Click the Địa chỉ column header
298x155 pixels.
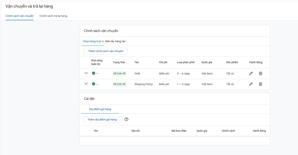tap(136, 131)
